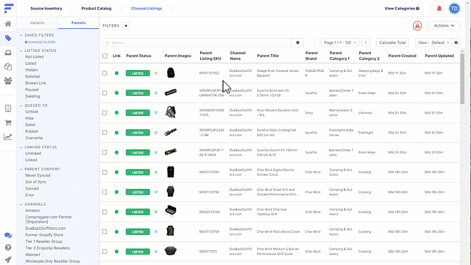Filter by Out of Sync content
The width and height of the screenshot is (471, 265).
pos(36,182)
